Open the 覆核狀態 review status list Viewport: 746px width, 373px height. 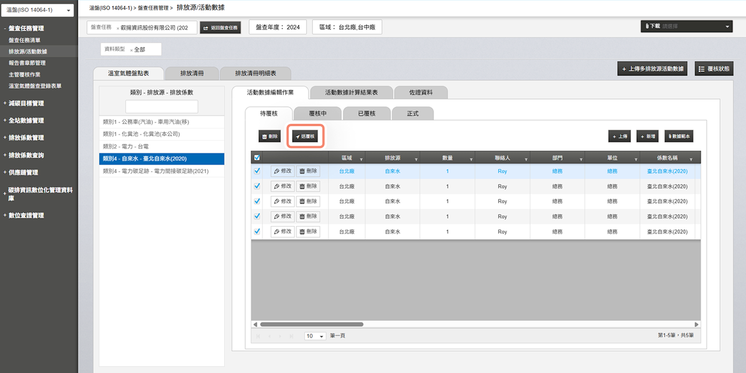[x=714, y=69]
